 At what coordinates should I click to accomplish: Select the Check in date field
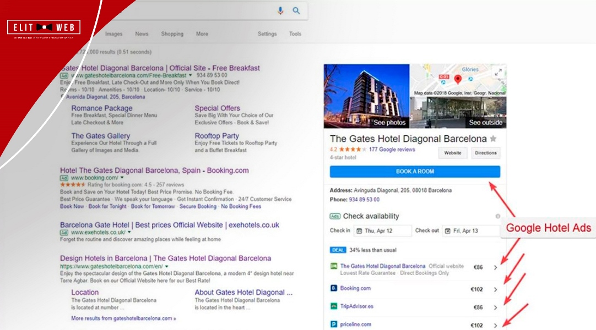[x=382, y=230]
